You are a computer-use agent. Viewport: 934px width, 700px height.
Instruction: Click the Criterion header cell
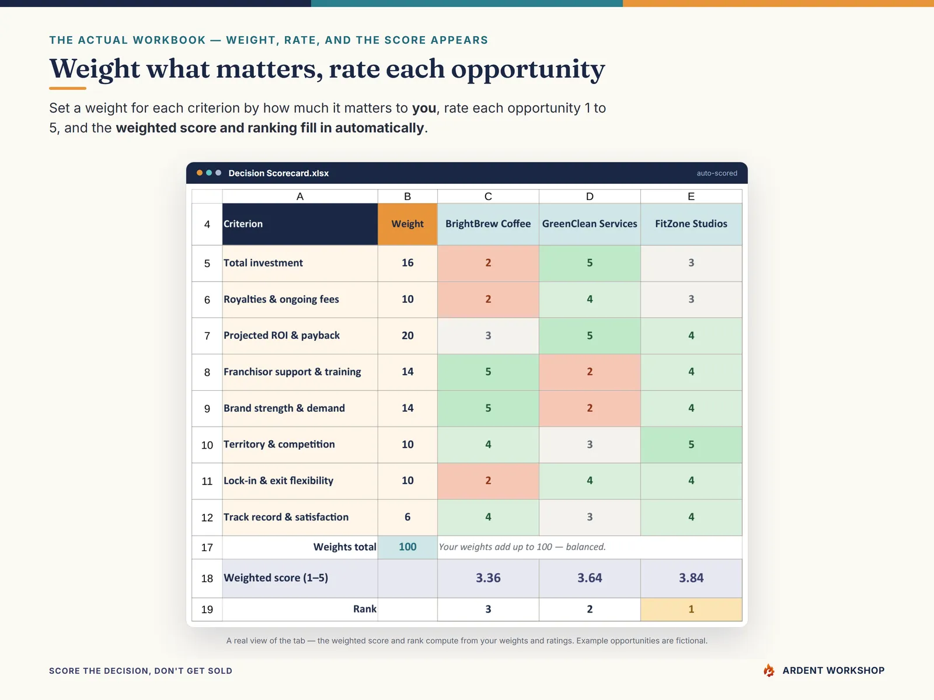point(300,224)
